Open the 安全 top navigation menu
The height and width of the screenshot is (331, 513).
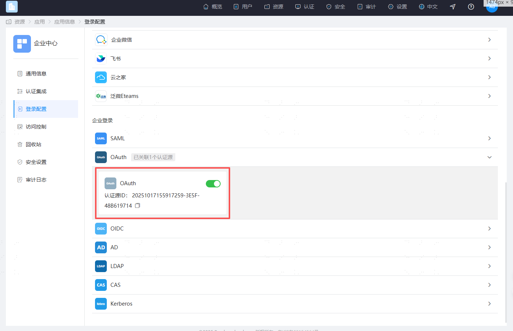click(x=335, y=7)
